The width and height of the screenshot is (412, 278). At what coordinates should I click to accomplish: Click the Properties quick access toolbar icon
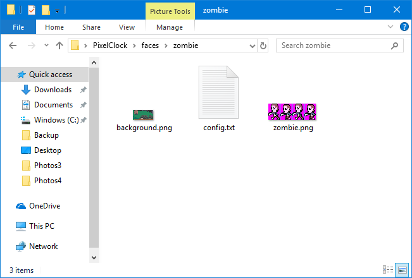point(32,10)
